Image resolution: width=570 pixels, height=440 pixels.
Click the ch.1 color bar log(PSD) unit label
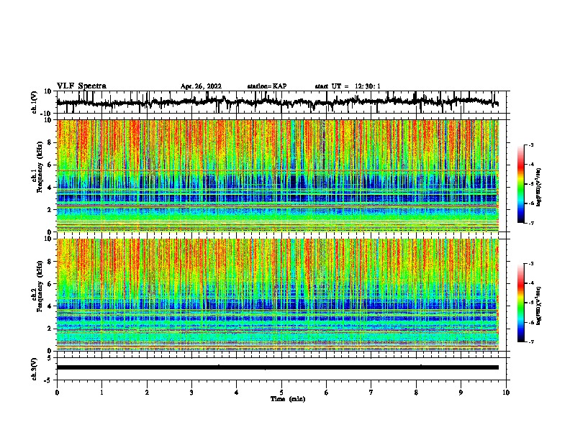(x=539, y=188)
